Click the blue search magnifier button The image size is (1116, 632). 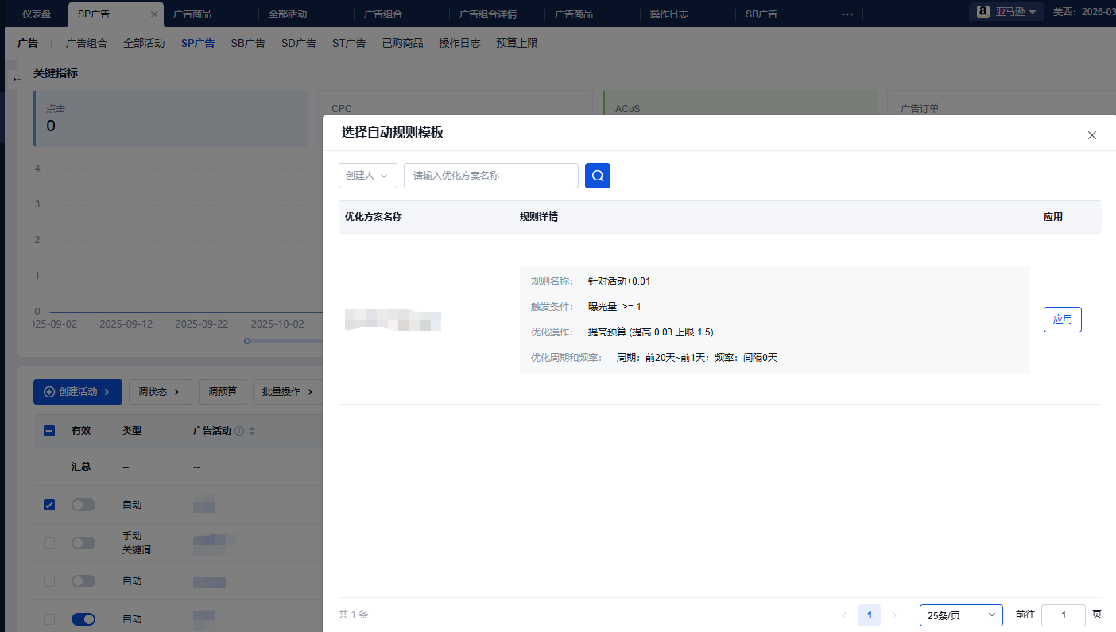click(x=598, y=176)
